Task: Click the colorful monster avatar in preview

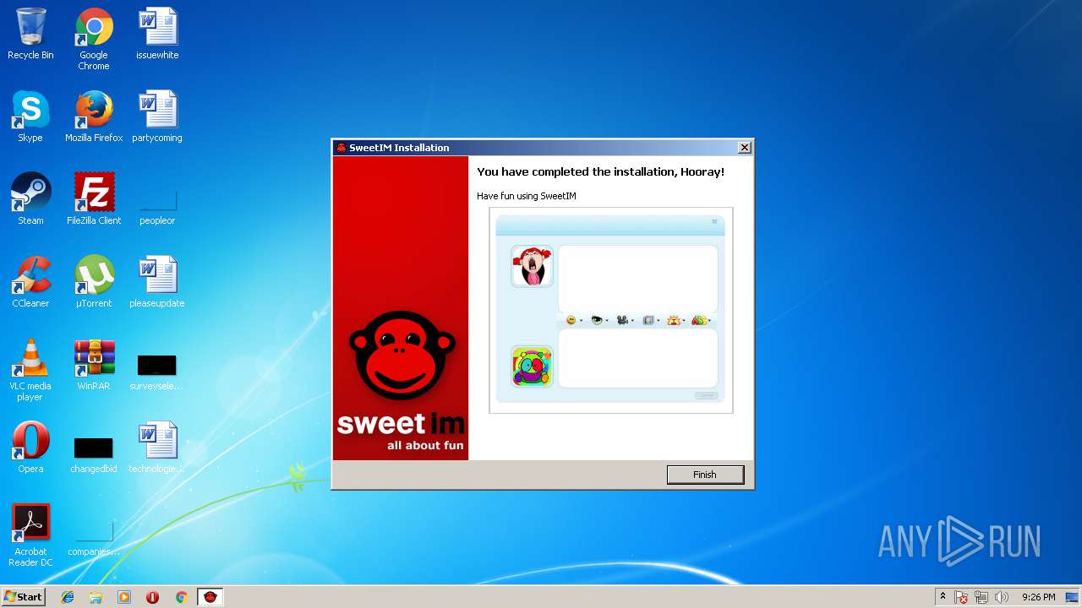Action: click(532, 367)
